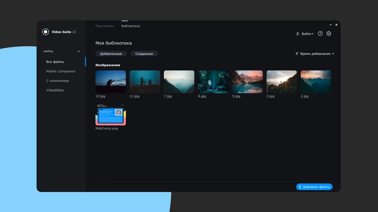Viewport: 378px width, 212px height.
Task: Open the 11.jpg thumbnail
Action: pos(145,82)
